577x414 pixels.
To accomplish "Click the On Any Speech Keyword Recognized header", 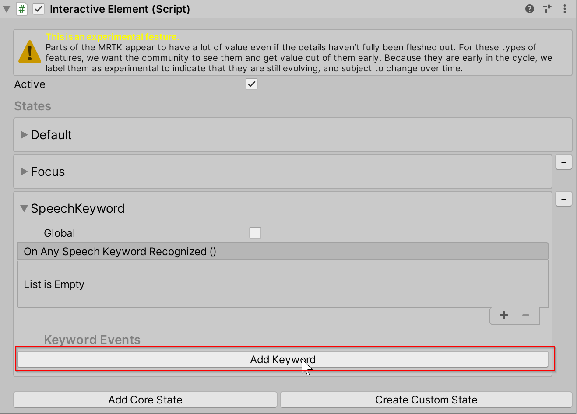I will coord(283,251).
